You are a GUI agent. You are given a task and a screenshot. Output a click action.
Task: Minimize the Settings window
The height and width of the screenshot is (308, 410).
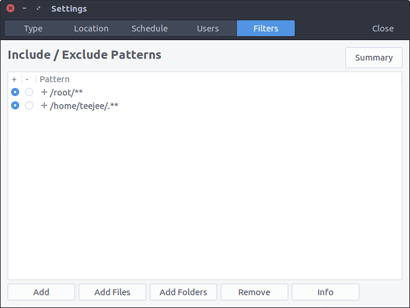(24, 9)
